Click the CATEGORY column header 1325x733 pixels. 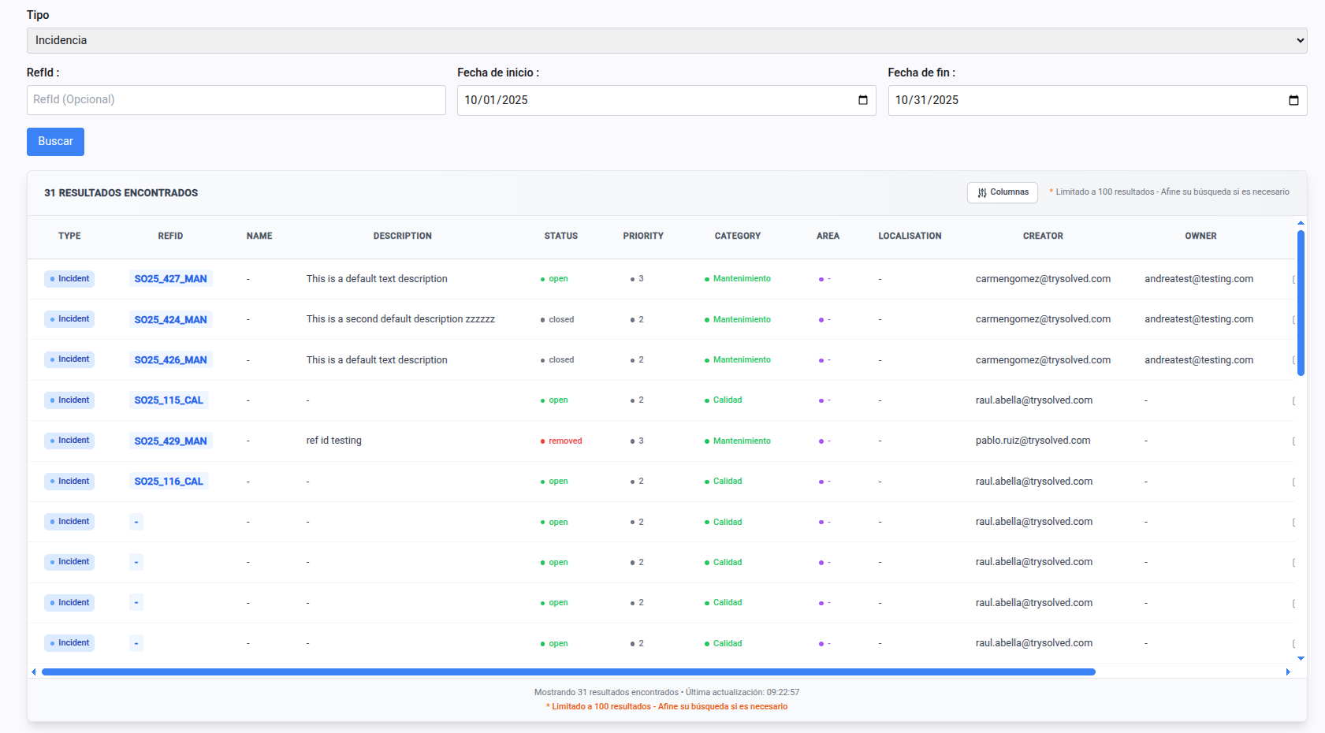737,236
